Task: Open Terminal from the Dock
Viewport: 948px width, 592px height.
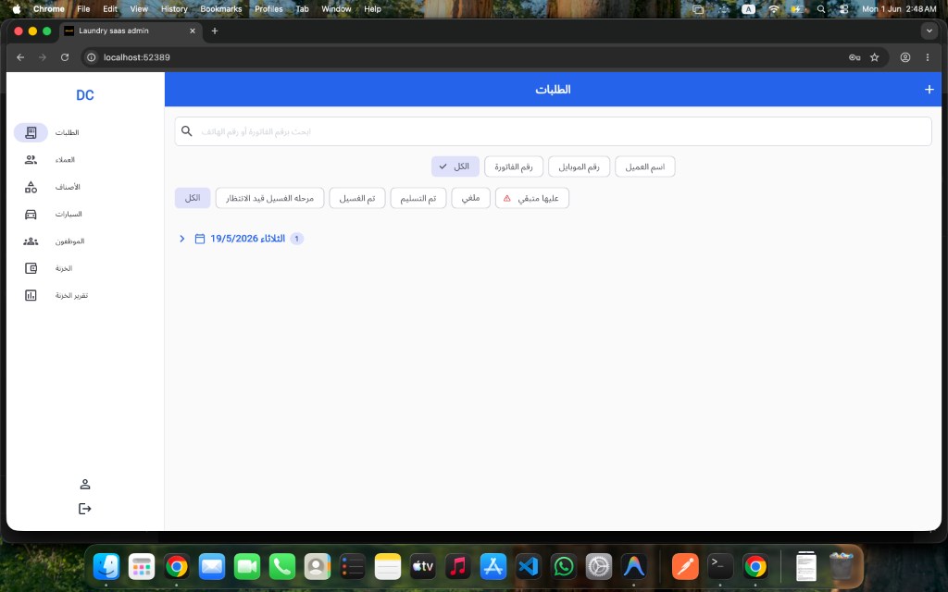Action: pos(720,567)
